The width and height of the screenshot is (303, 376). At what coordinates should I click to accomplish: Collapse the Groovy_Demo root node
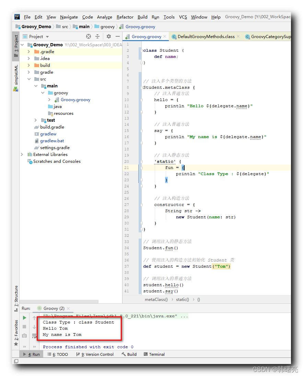[22, 45]
